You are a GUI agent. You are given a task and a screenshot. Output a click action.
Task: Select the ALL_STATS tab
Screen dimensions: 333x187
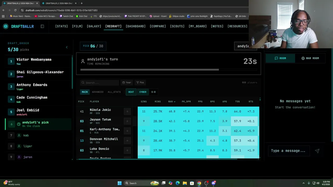click(x=114, y=92)
